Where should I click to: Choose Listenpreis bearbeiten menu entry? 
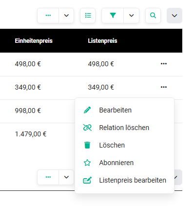coord(124,180)
